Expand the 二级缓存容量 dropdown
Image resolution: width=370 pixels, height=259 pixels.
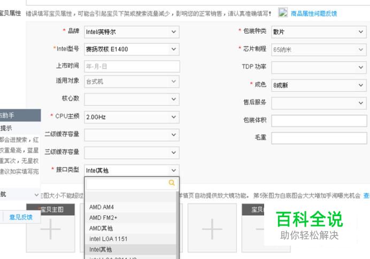click(132, 135)
